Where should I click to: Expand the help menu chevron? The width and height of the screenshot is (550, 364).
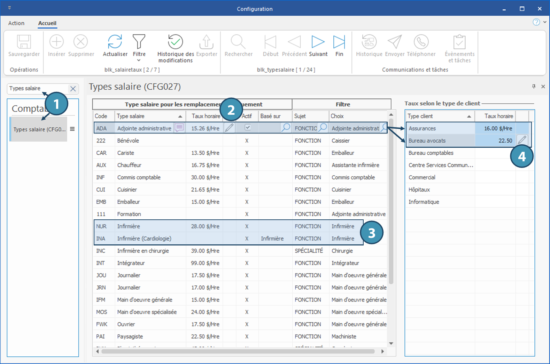point(545,22)
